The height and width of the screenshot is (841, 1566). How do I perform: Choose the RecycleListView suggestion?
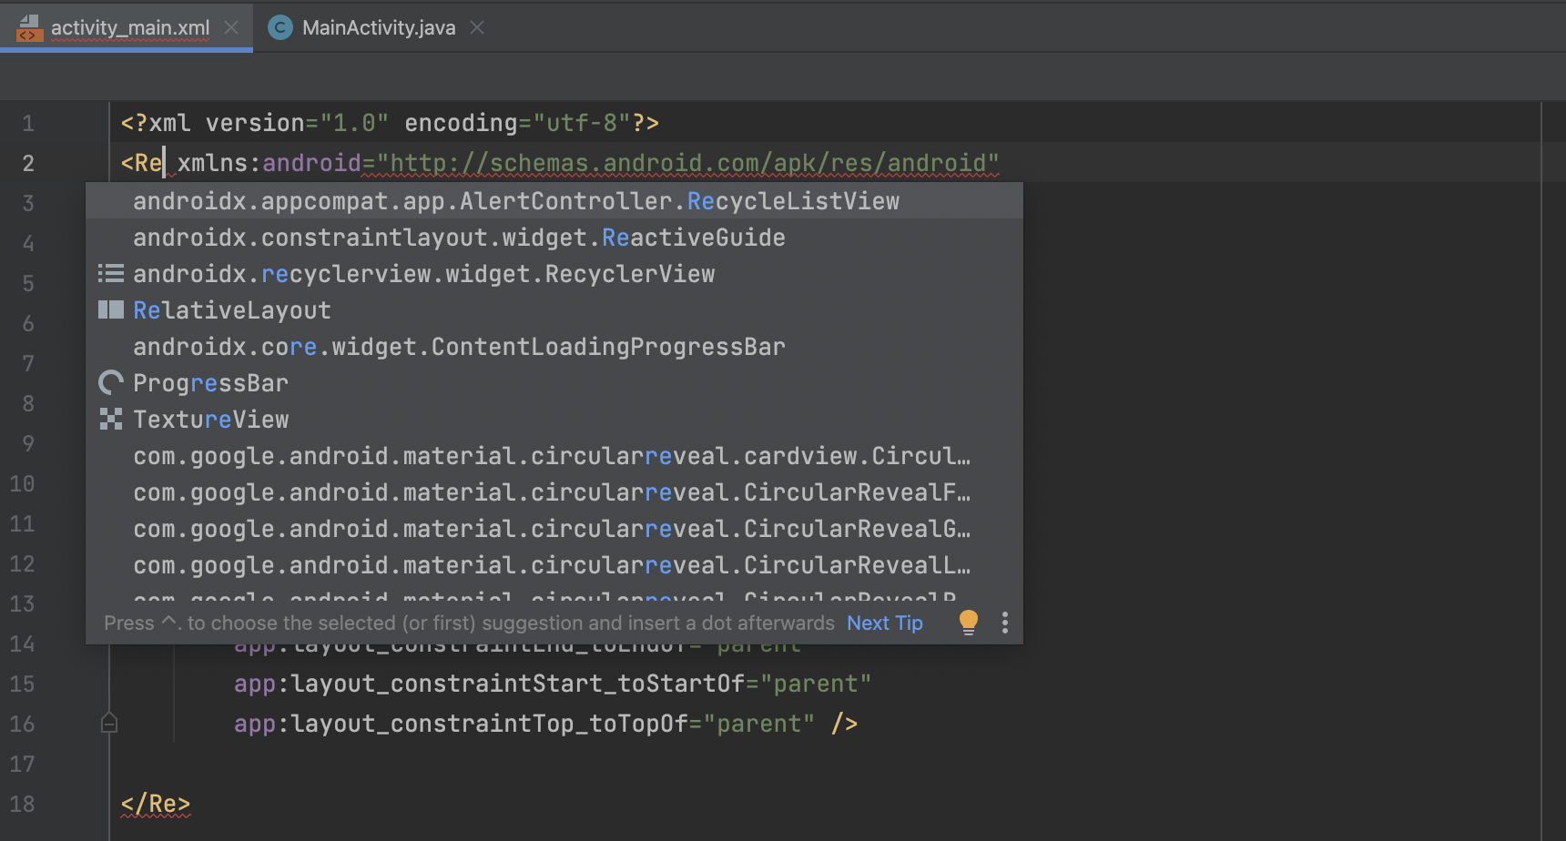click(x=515, y=201)
